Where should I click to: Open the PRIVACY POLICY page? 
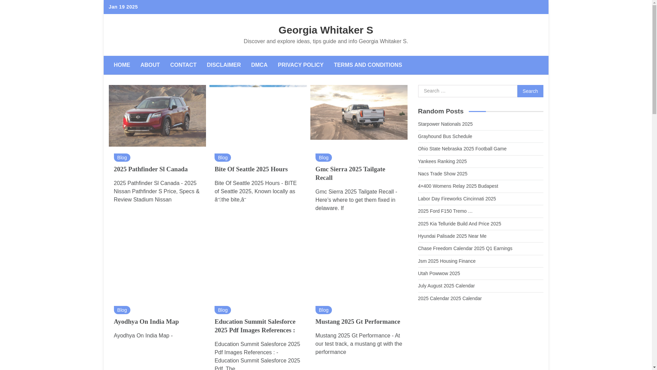(x=300, y=65)
